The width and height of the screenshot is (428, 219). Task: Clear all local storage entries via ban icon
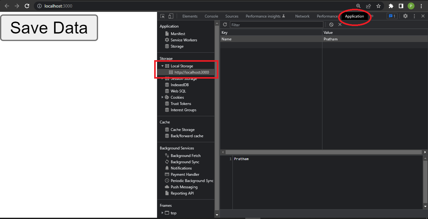point(331,24)
